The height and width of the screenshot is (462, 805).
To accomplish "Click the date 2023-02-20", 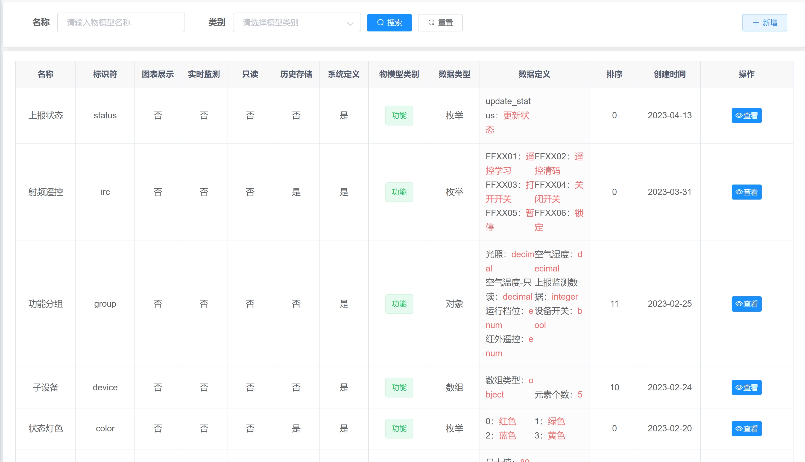I will tap(670, 429).
